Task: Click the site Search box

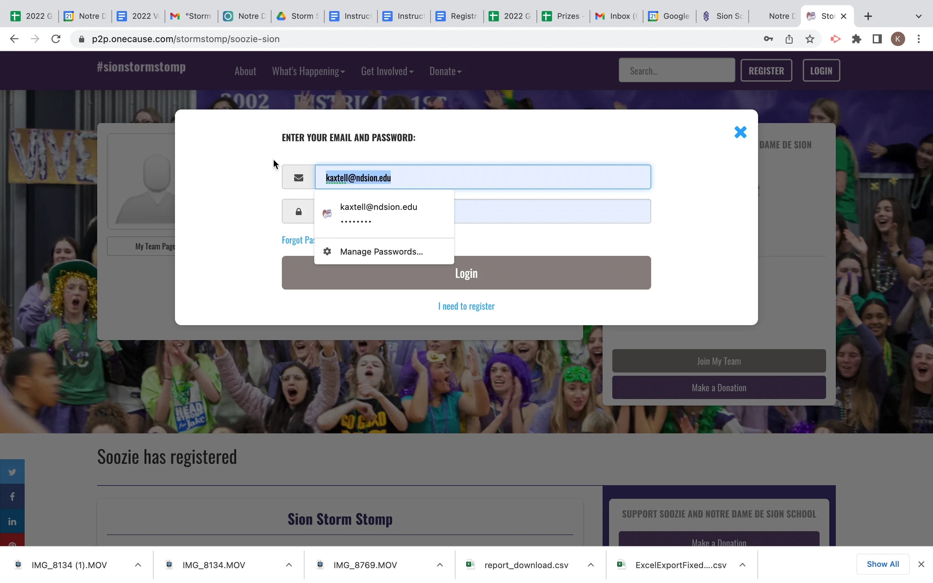Action: 677,71
